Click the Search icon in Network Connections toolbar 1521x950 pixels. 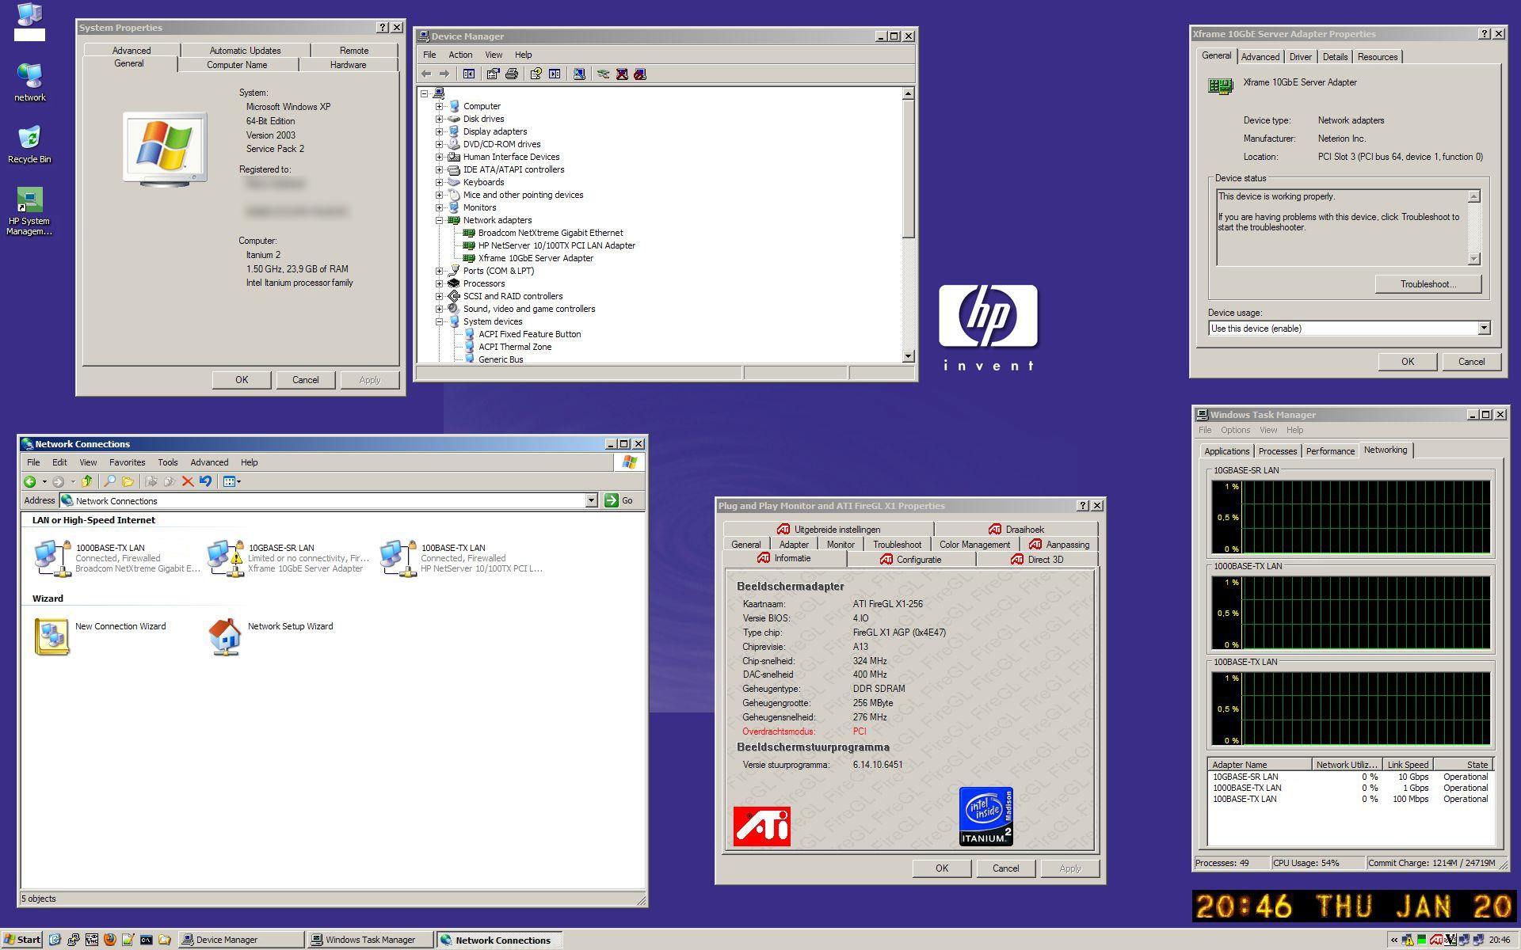[109, 481]
